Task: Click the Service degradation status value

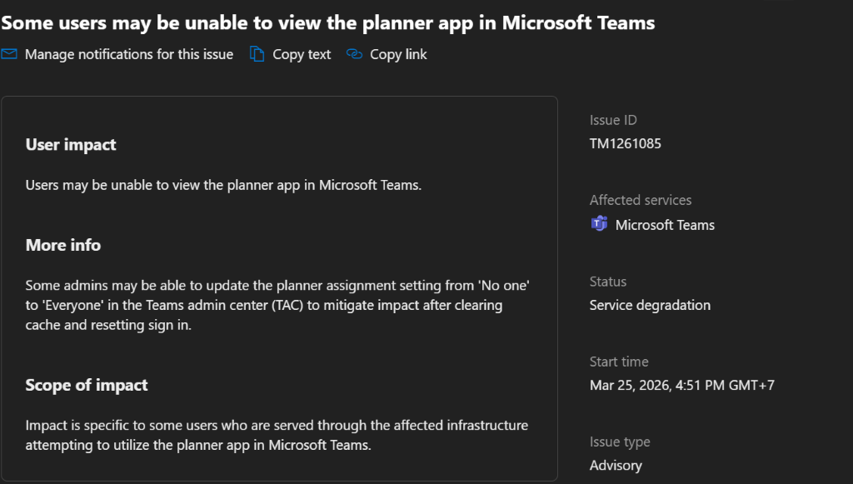Action: tap(650, 305)
